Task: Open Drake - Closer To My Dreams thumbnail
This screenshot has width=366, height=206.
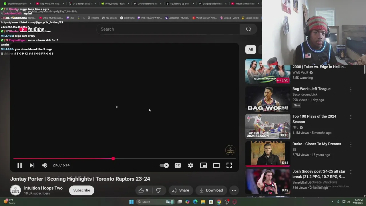Action: coord(268,154)
